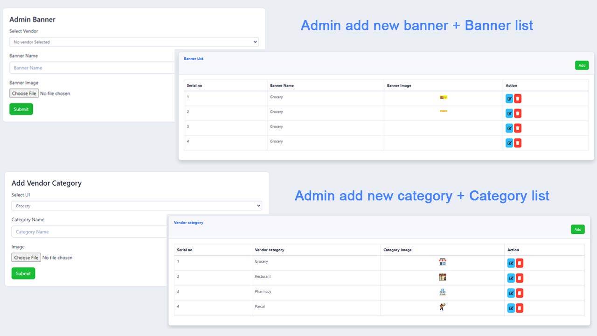Click delete icon for banner row 2
The height and width of the screenshot is (336, 597).
coord(518,113)
